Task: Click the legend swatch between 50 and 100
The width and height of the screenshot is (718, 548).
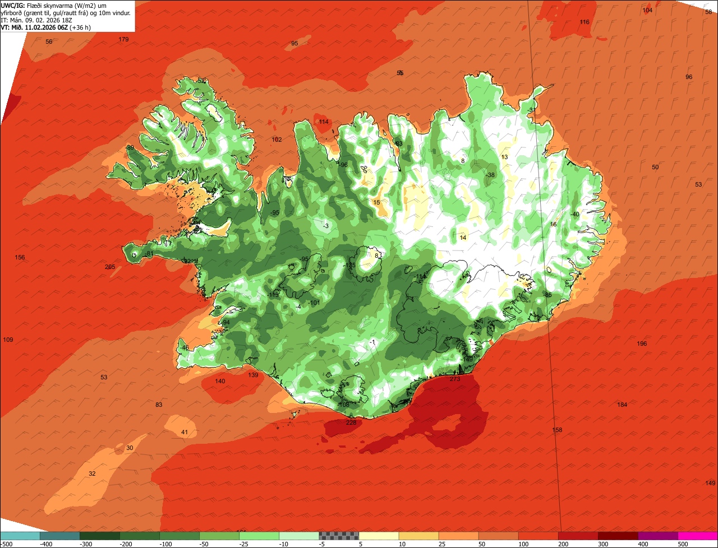Action: [x=498, y=536]
